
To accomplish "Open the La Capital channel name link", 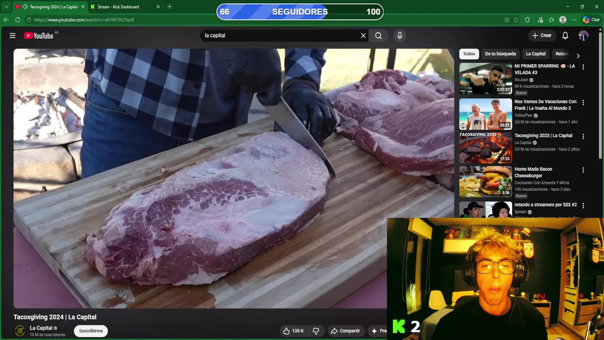I will [41, 328].
